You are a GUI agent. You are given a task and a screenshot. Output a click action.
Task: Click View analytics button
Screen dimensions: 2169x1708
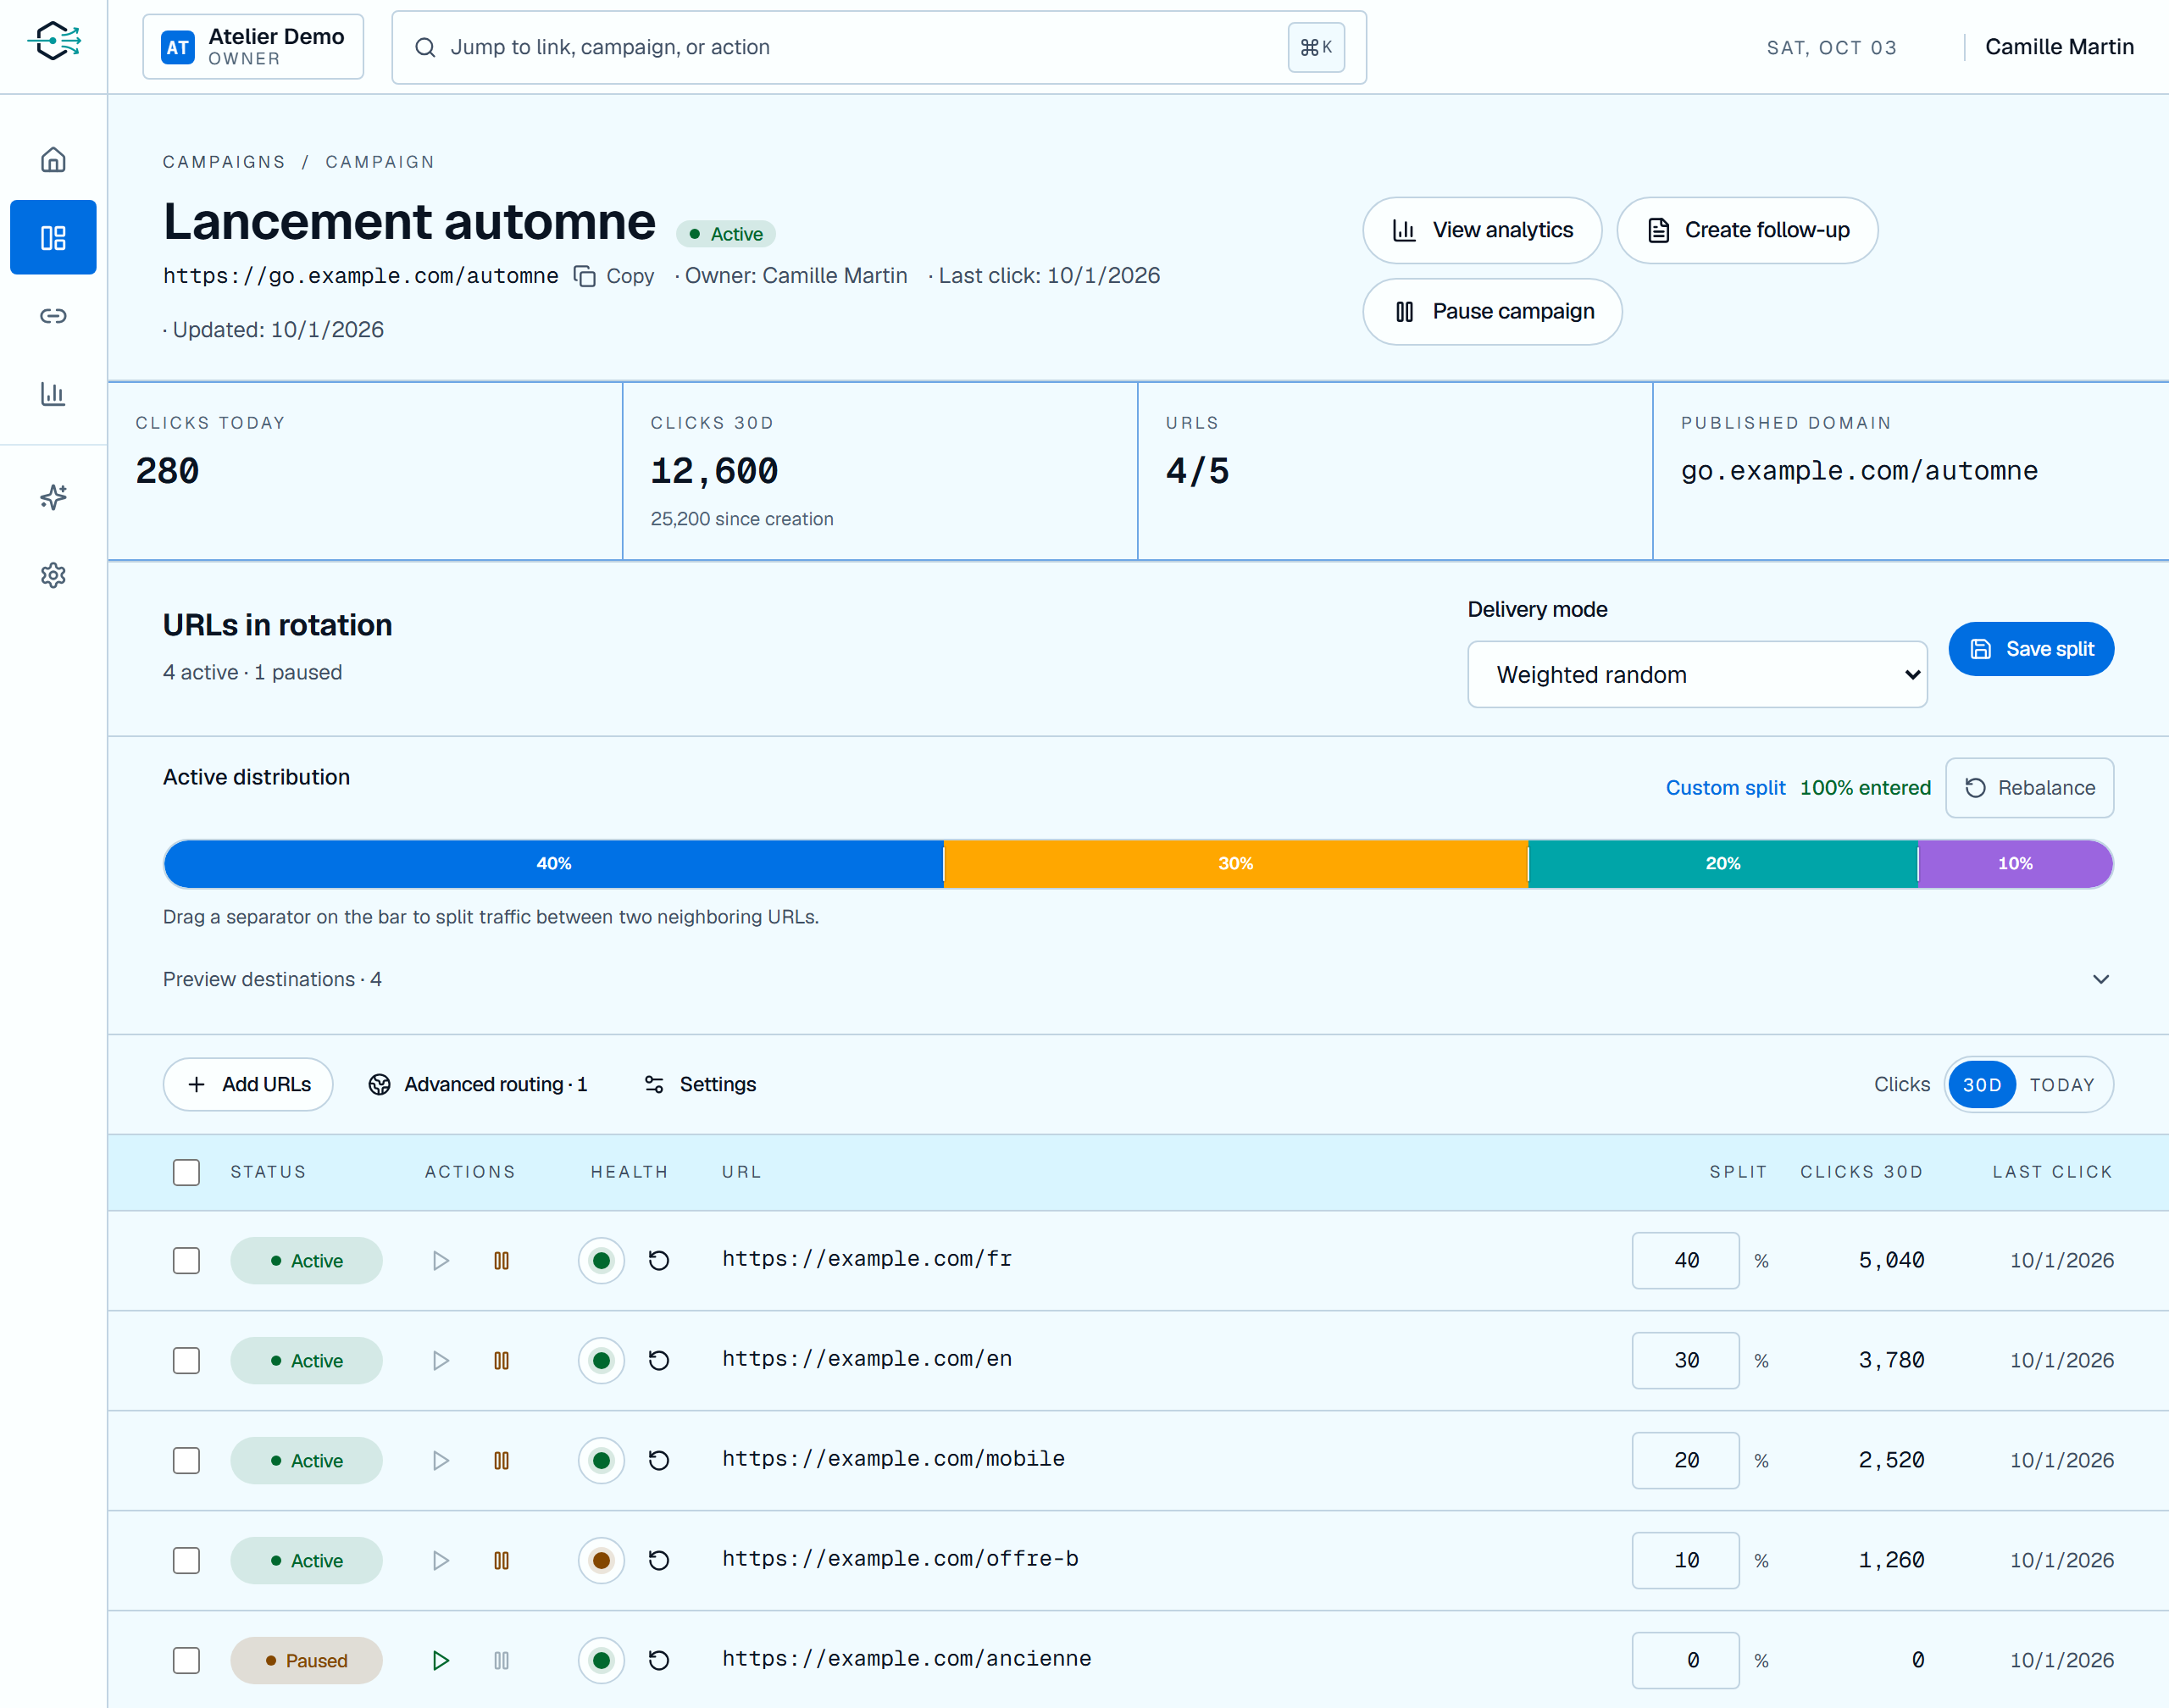pyautogui.click(x=1482, y=231)
